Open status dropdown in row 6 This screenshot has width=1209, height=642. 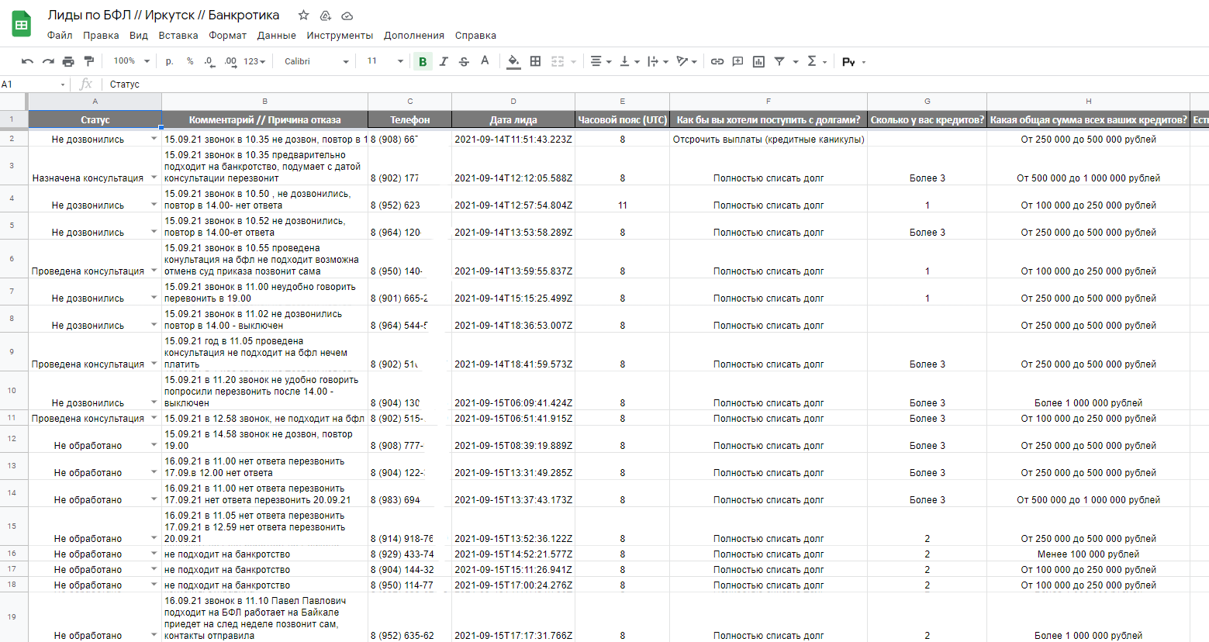click(x=154, y=271)
